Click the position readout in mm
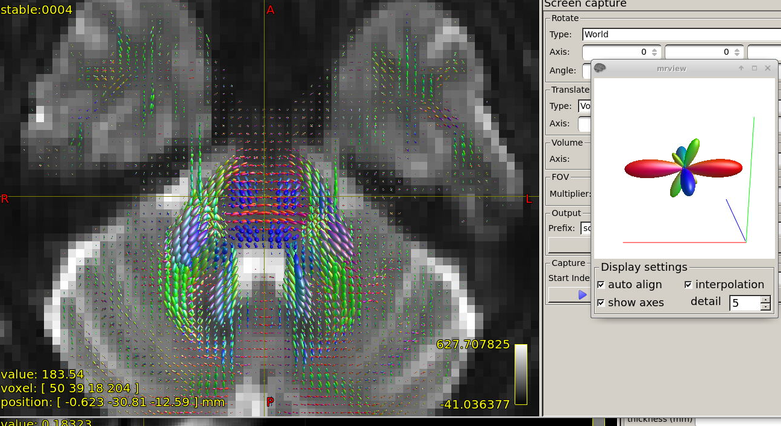781x426 pixels. (113, 402)
